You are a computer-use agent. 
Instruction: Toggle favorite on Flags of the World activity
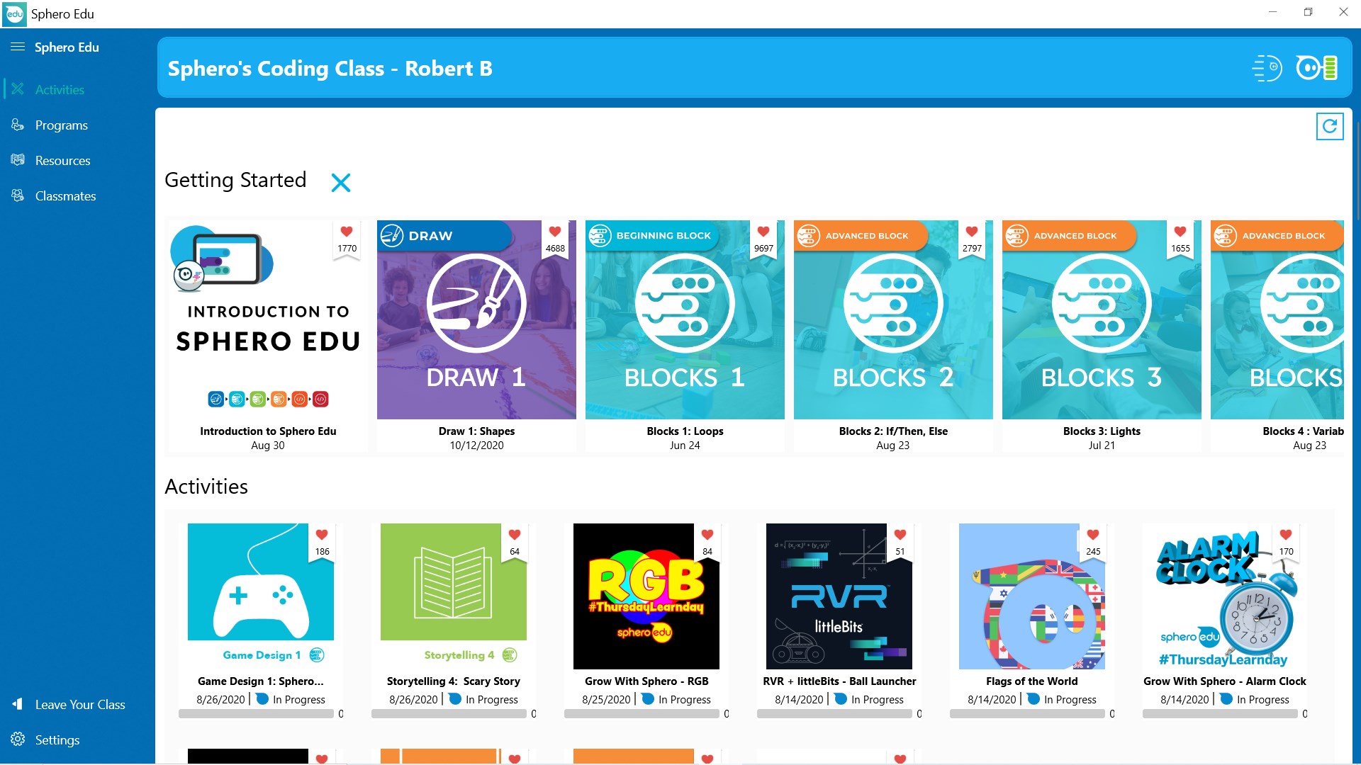point(1093,534)
